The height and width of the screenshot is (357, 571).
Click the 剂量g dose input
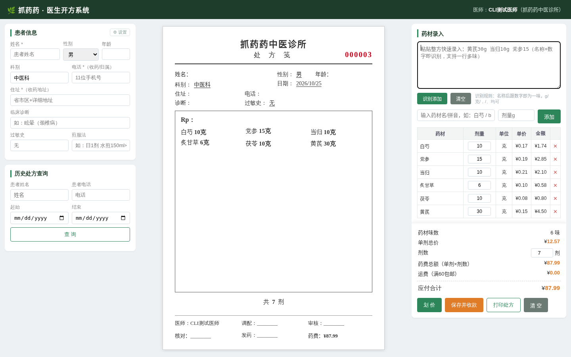[x=516, y=115]
